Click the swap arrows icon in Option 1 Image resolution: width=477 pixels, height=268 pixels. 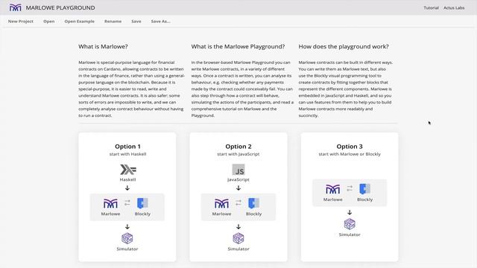pyautogui.click(x=127, y=202)
